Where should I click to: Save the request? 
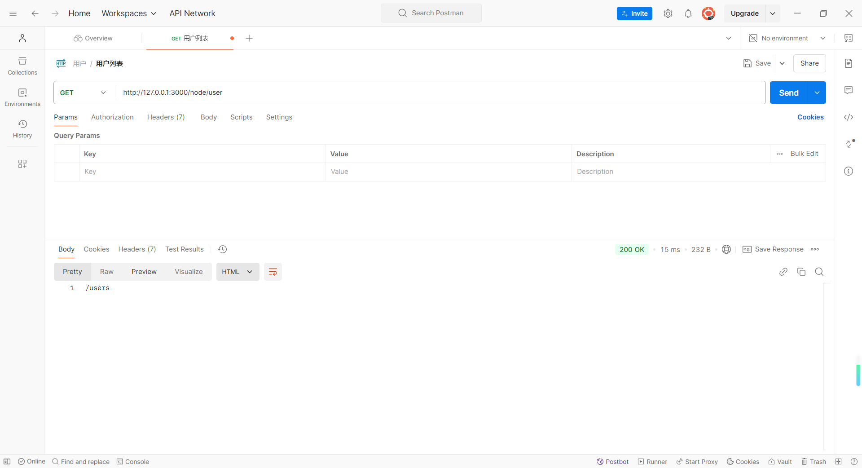[x=757, y=63]
